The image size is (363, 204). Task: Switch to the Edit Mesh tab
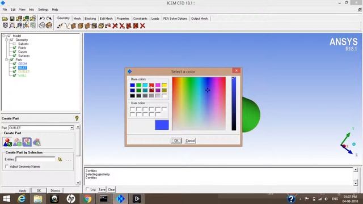[x=106, y=19]
